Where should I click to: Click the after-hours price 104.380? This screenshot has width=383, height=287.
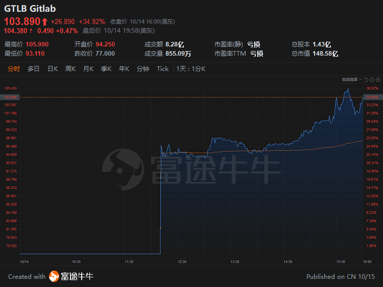(x=15, y=31)
